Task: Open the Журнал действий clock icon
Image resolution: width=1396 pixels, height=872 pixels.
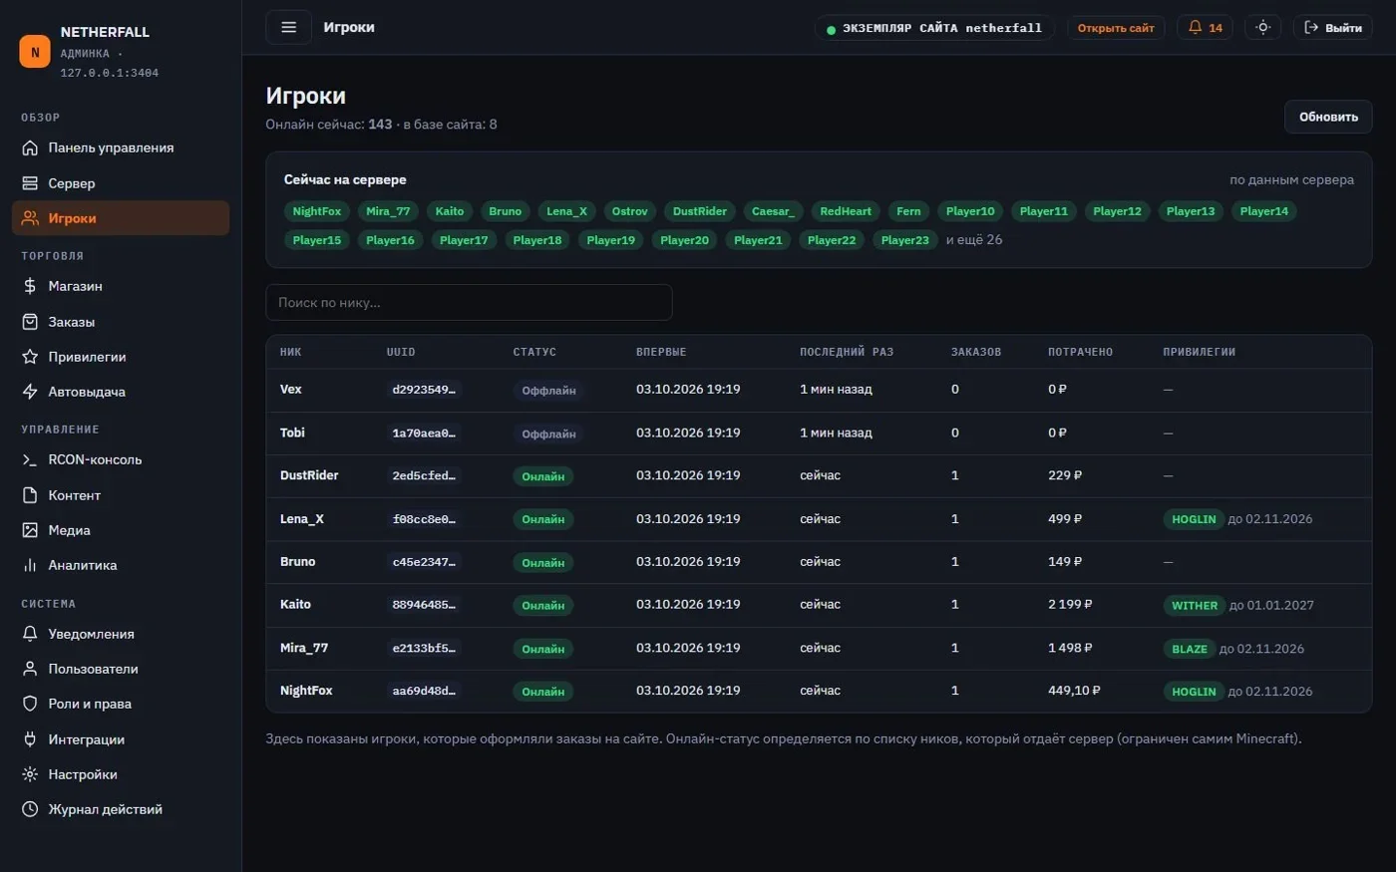Action: (x=30, y=809)
